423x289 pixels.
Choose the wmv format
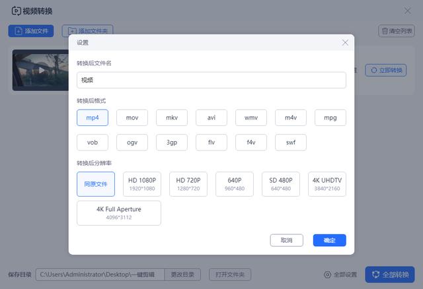(251, 117)
